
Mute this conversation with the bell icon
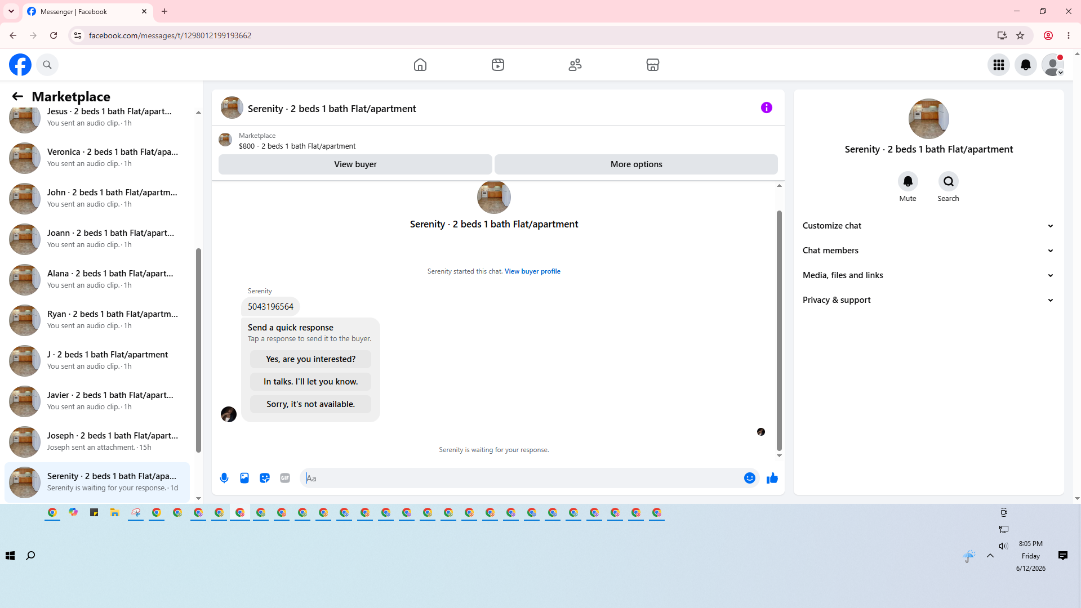(907, 181)
